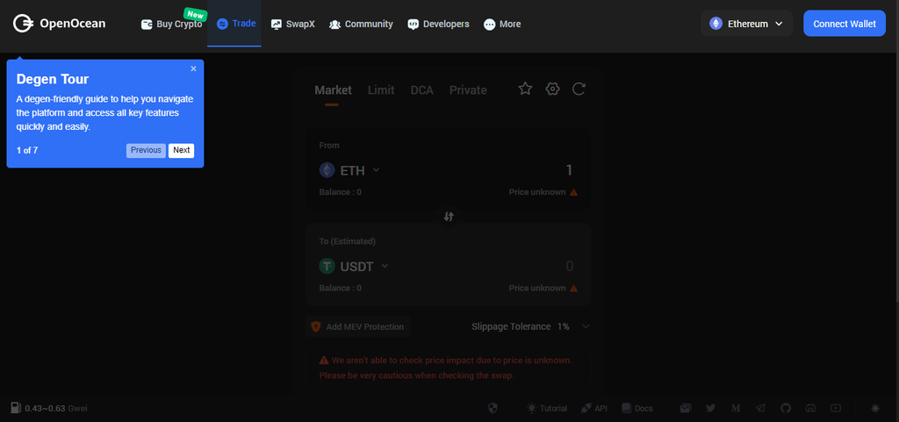899x422 pixels.
Task: Click the refresh quote icon
Action: point(579,89)
